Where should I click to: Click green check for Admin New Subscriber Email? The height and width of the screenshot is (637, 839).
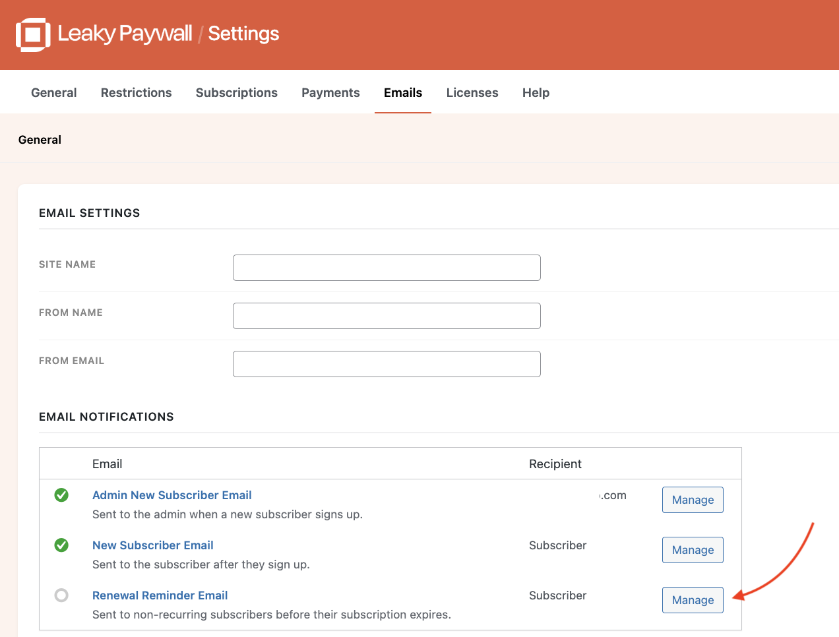(x=61, y=495)
